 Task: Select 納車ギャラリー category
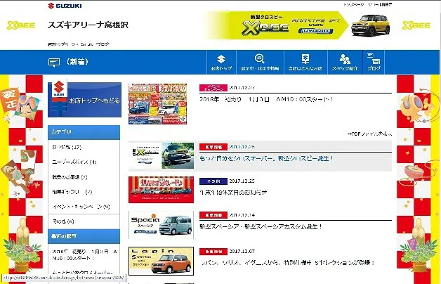coord(72,192)
